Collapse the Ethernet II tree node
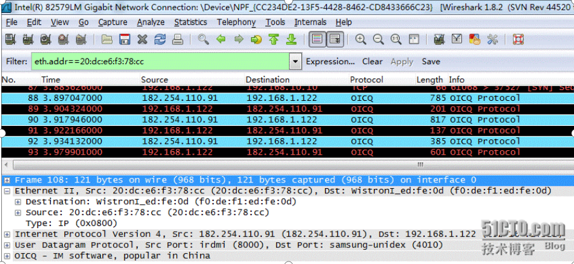574x264 pixels. pyautogui.click(x=7, y=191)
